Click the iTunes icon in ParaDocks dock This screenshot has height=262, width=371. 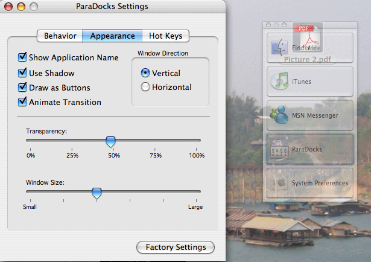click(279, 81)
